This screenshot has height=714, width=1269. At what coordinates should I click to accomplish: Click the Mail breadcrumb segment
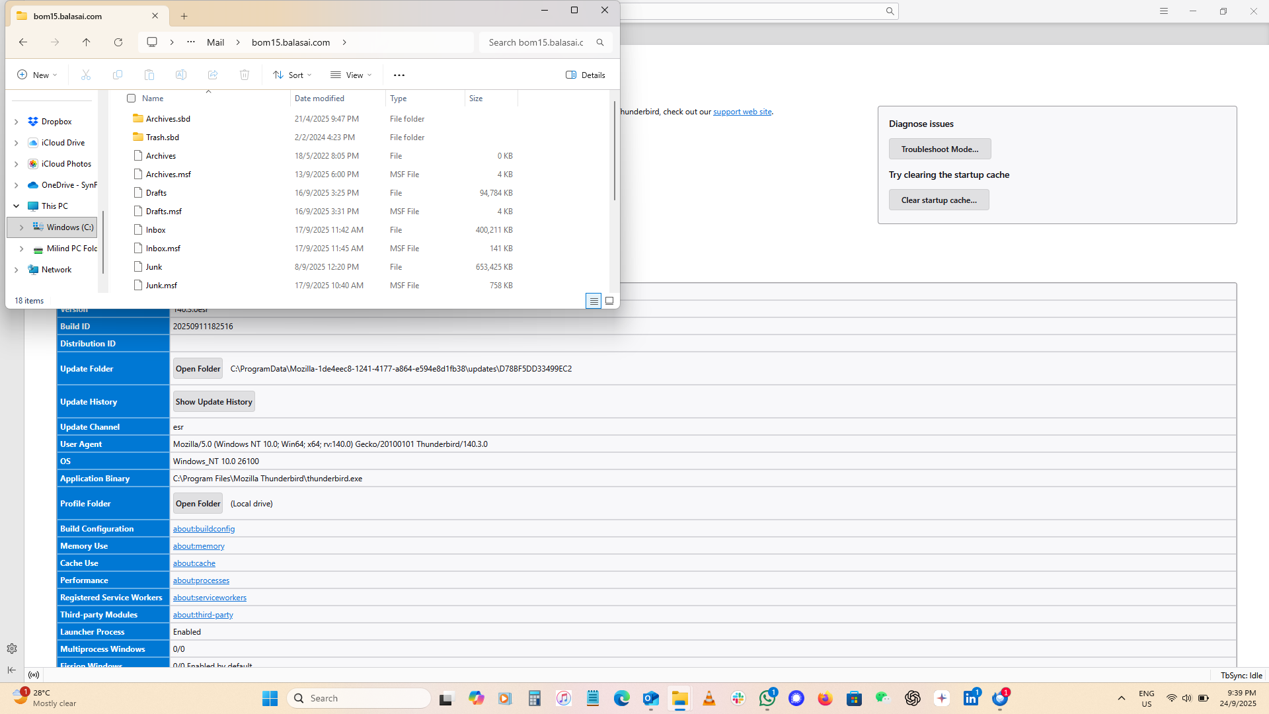point(215,42)
